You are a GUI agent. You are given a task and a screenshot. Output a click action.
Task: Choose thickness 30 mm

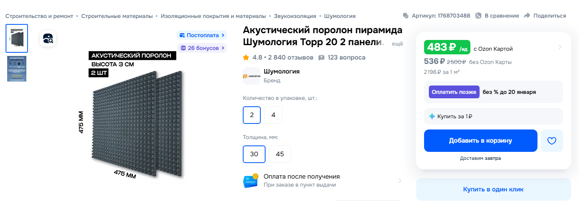point(254,154)
